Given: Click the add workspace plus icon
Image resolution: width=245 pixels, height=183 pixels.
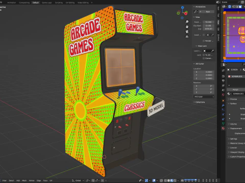Looking at the screenshot, I should click(92, 3).
